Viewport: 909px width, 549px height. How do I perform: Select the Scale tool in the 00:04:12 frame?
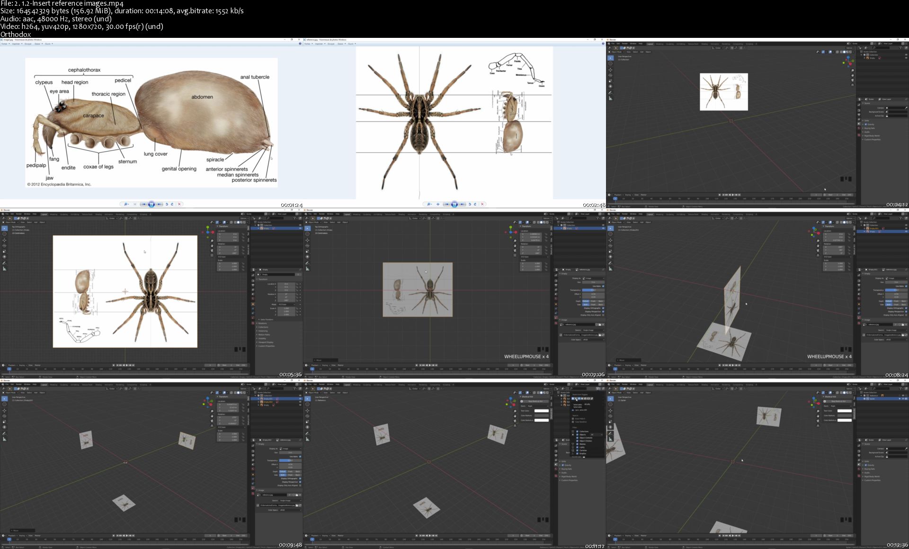[610, 81]
